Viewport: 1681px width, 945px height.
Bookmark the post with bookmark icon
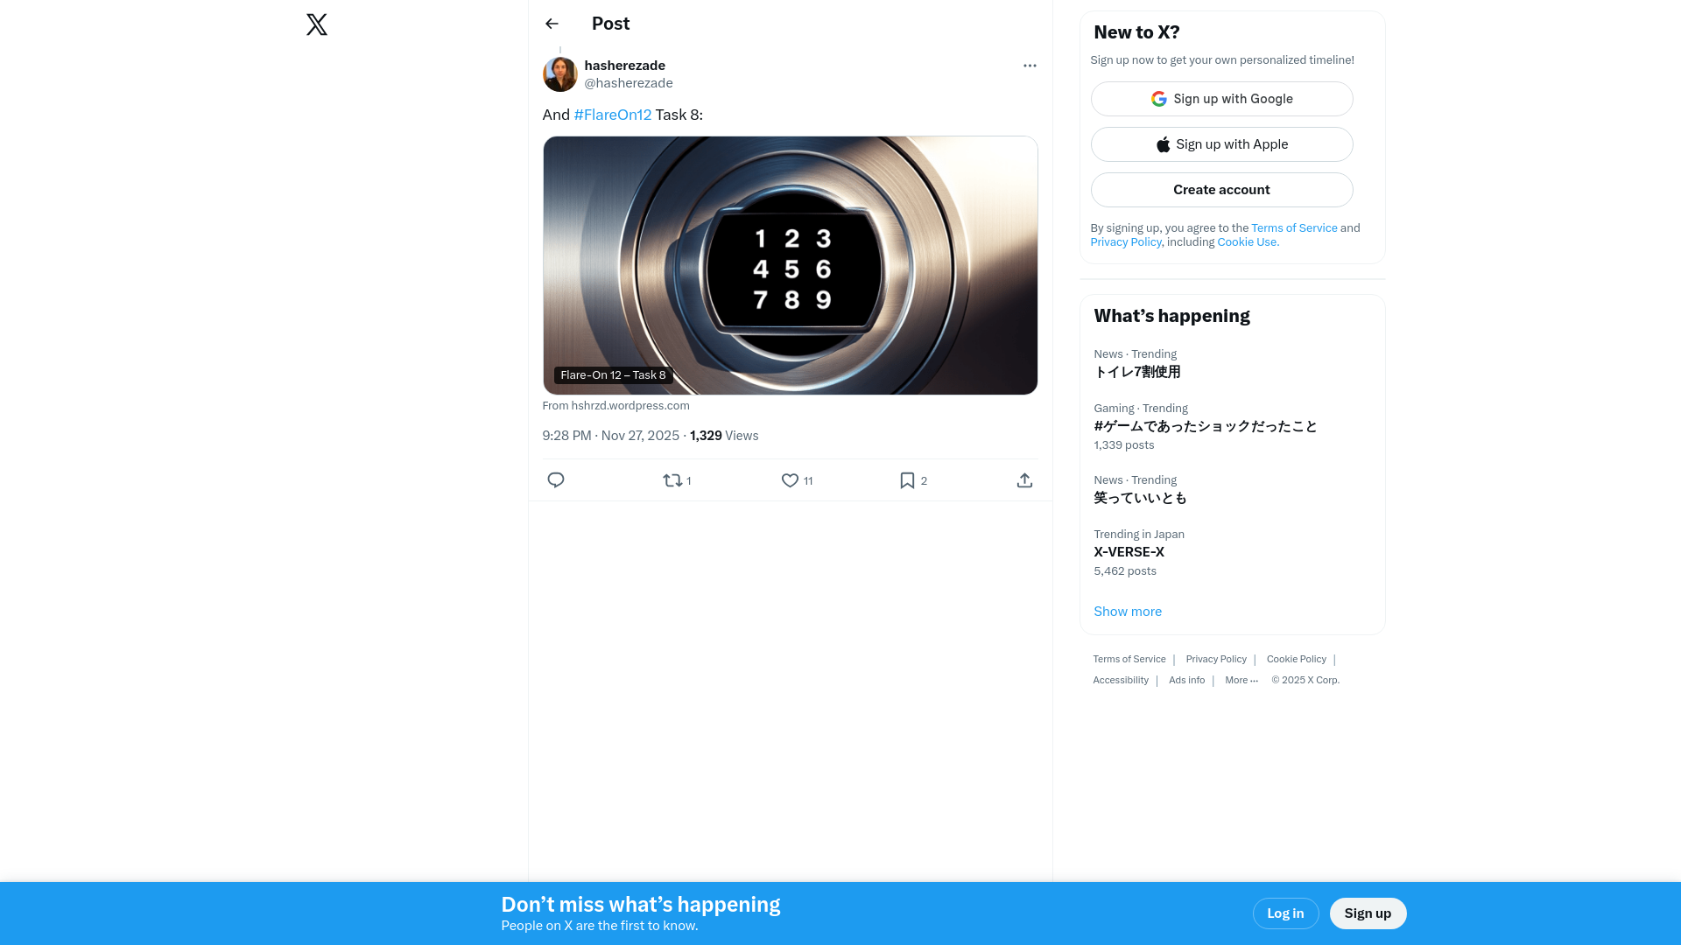tap(907, 480)
